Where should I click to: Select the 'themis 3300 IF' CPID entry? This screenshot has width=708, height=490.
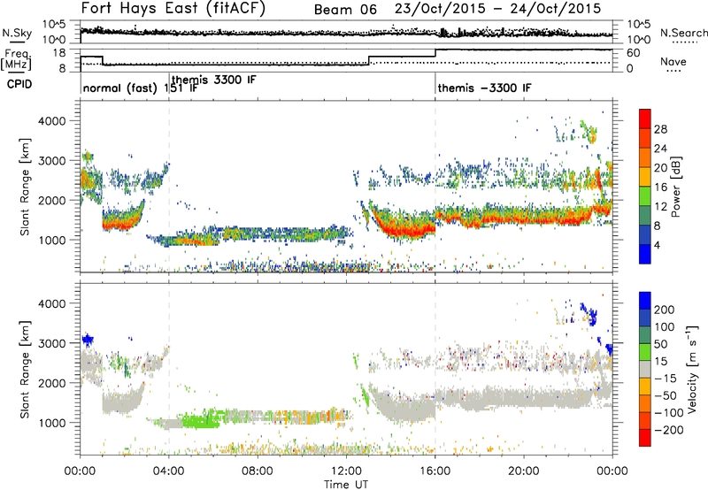click(213, 80)
